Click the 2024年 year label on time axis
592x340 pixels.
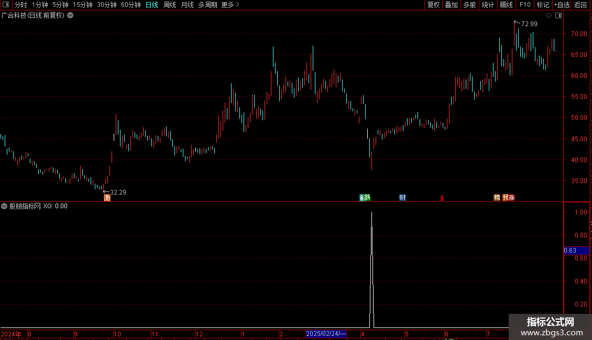point(11,334)
